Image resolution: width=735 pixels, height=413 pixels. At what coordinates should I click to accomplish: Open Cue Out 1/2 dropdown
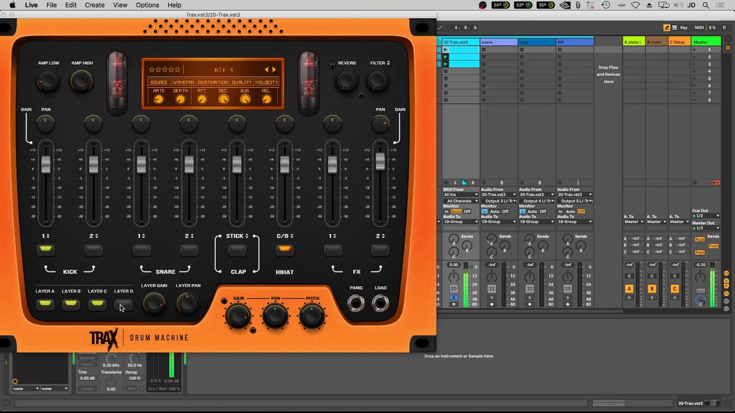[x=706, y=216]
